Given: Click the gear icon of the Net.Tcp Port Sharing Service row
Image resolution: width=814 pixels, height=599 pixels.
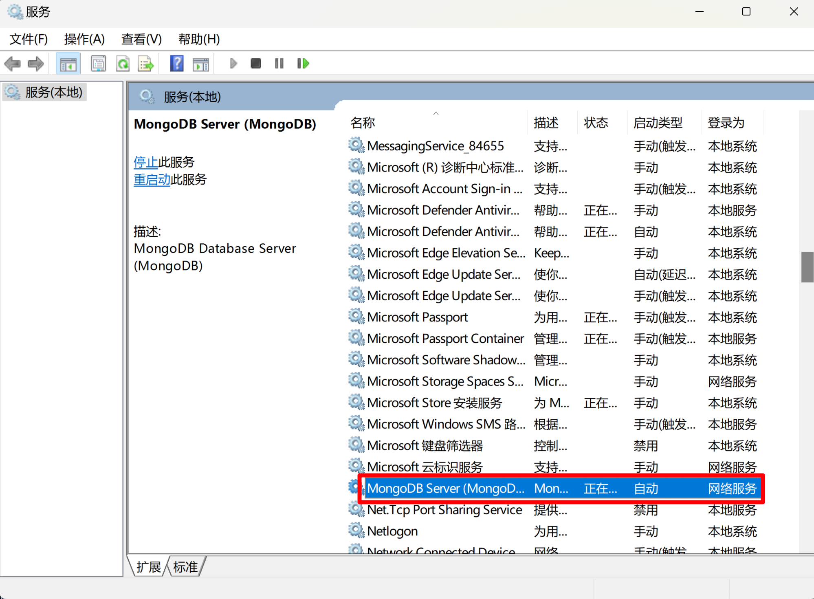Looking at the screenshot, I should click(x=356, y=509).
